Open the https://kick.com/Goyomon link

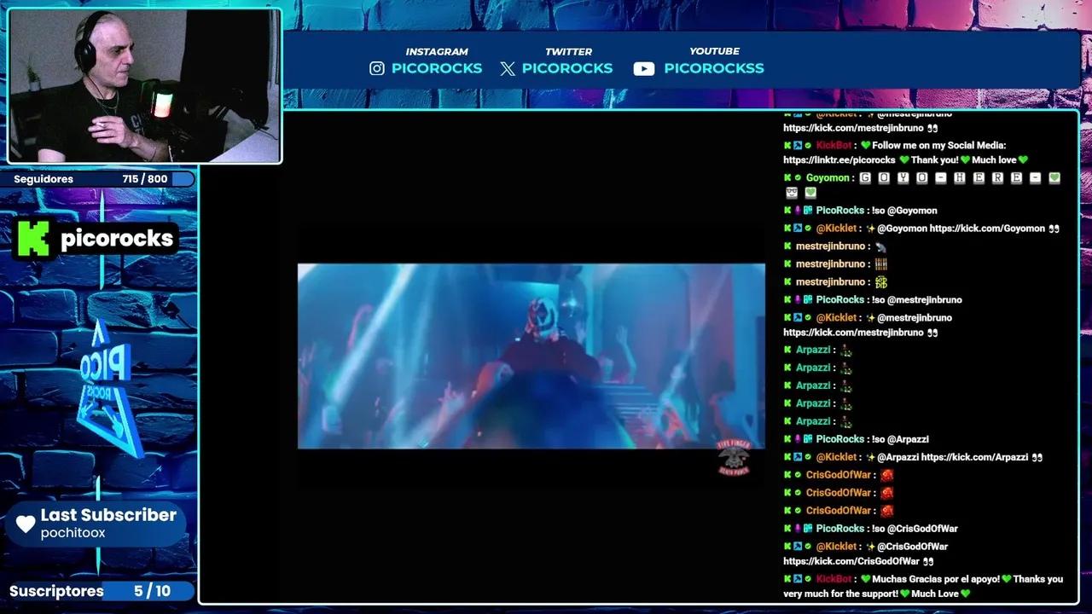tap(987, 229)
